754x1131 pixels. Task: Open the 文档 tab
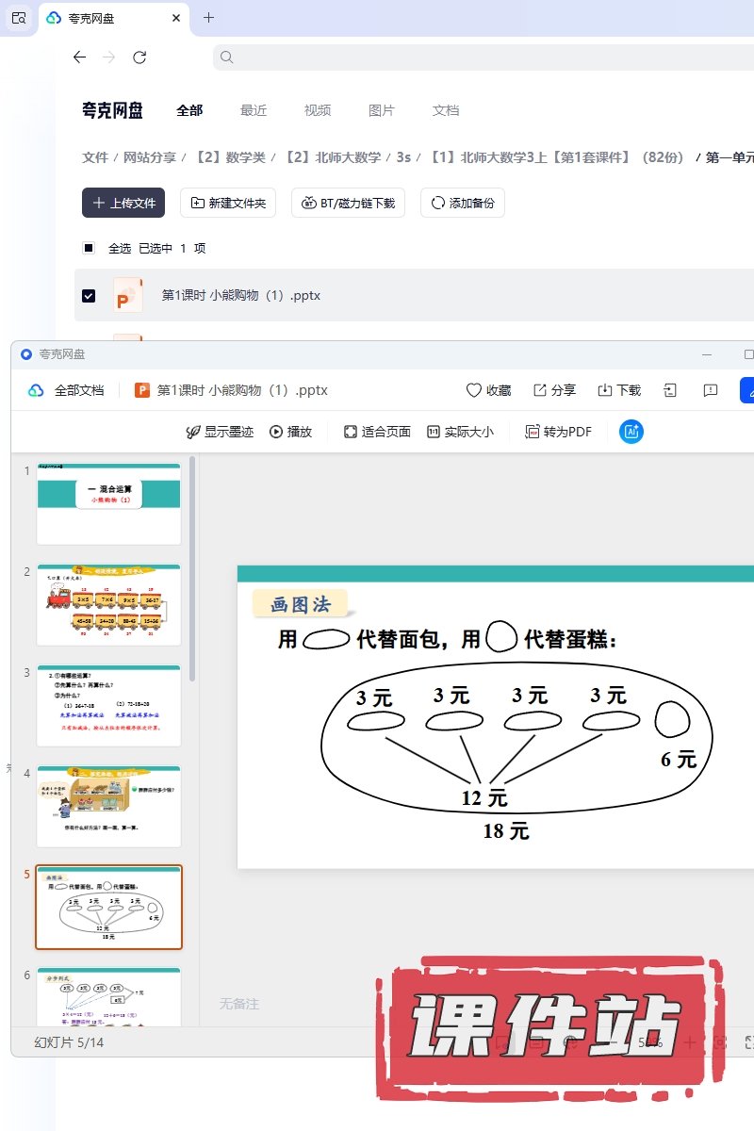(446, 110)
